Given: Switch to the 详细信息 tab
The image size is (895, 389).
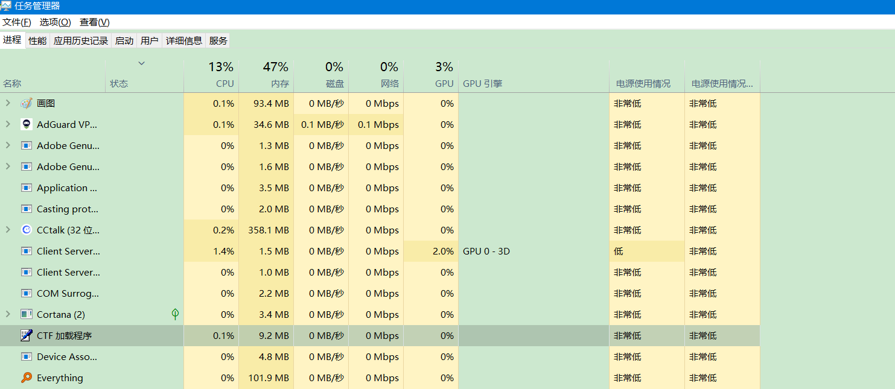Looking at the screenshot, I should coord(184,40).
